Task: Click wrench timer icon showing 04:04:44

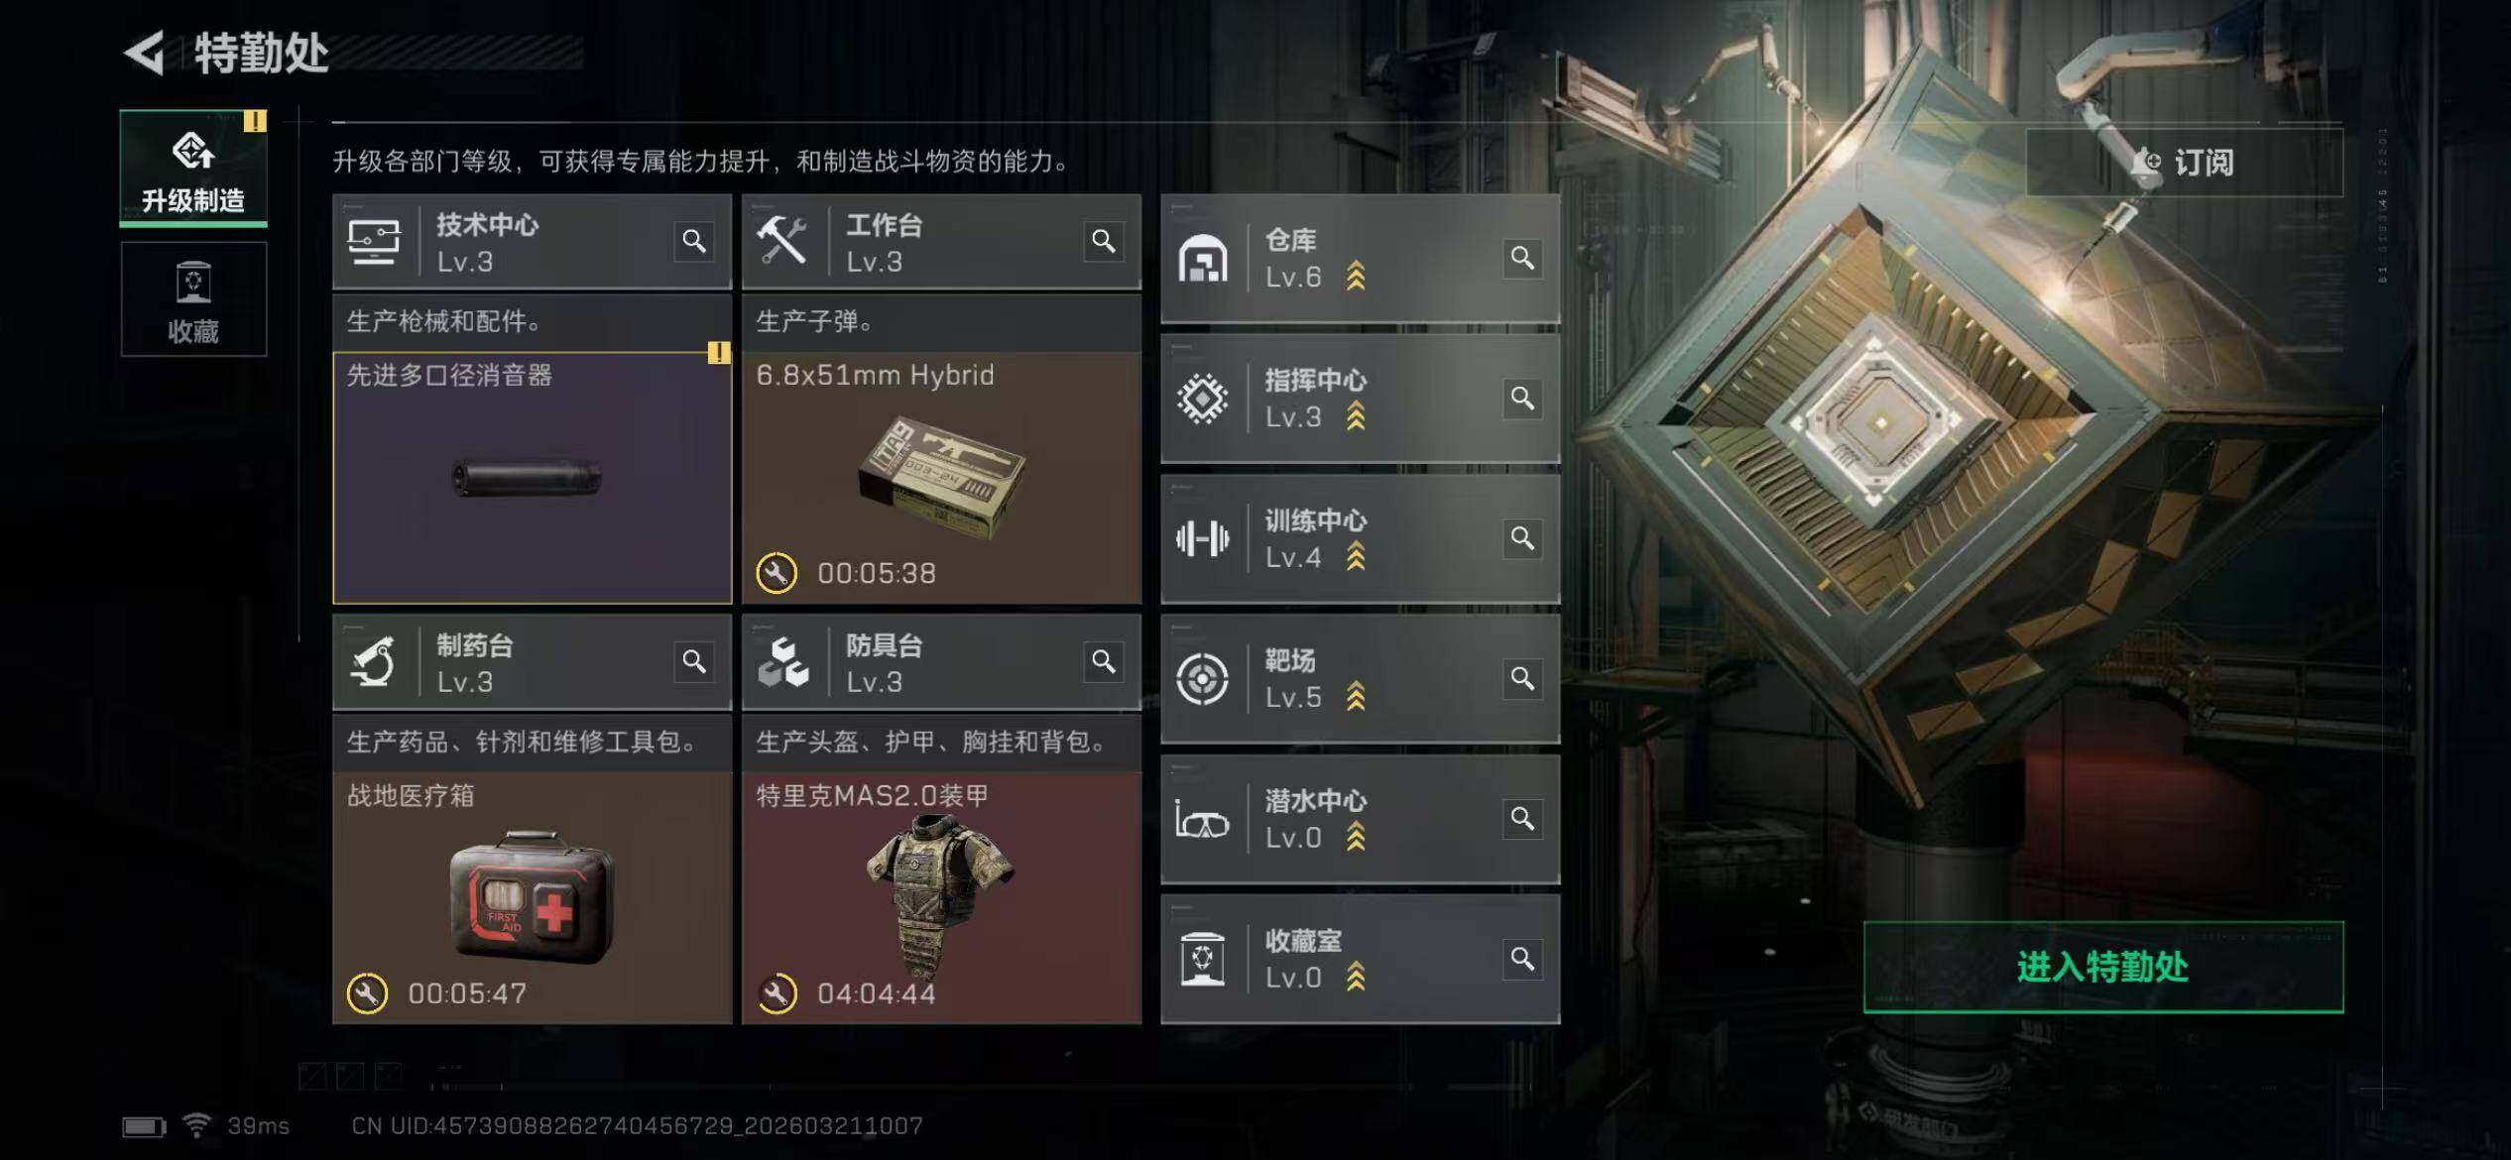Action: (x=777, y=993)
